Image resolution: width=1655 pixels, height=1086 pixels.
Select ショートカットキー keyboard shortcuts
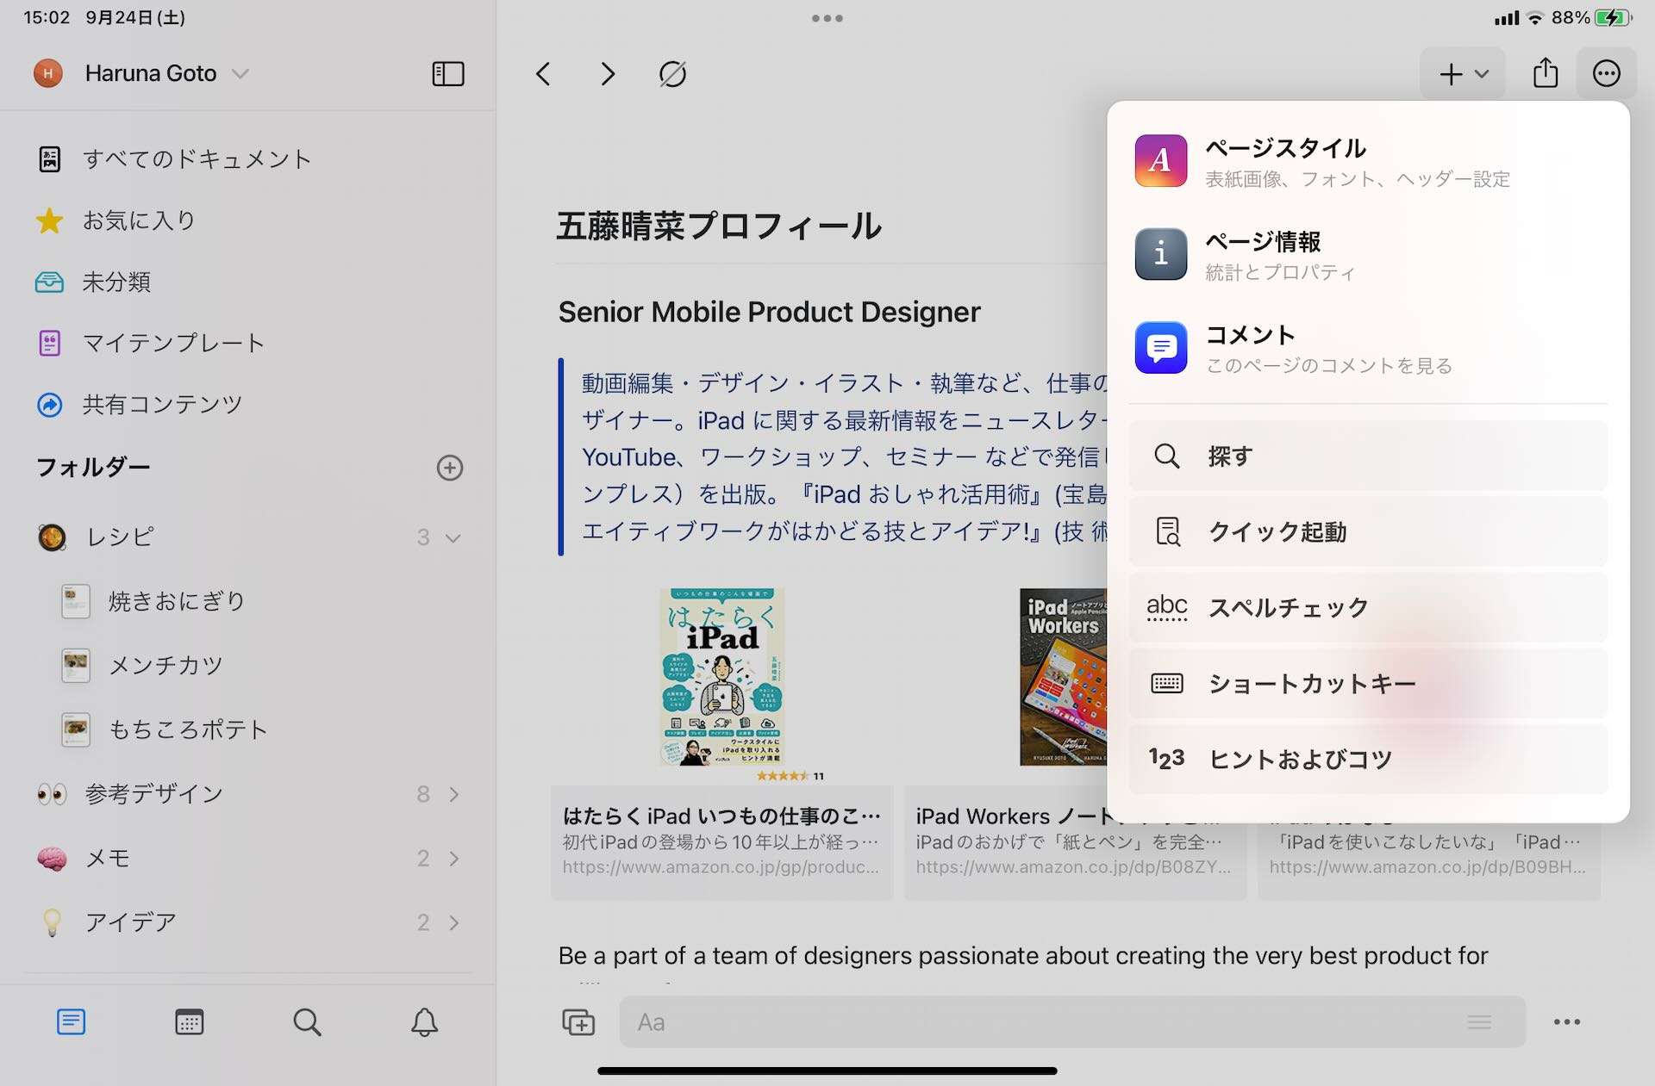(x=1369, y=683)
